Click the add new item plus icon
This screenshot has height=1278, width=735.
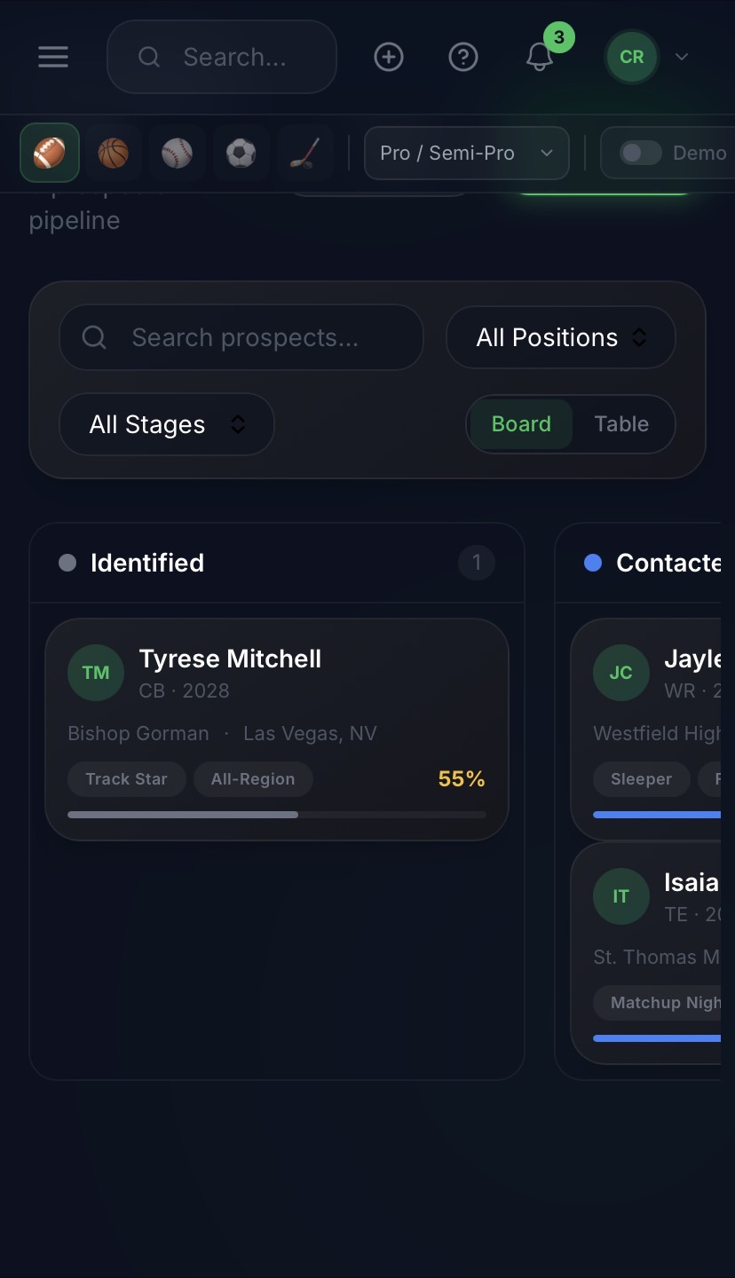click(388, 57)
